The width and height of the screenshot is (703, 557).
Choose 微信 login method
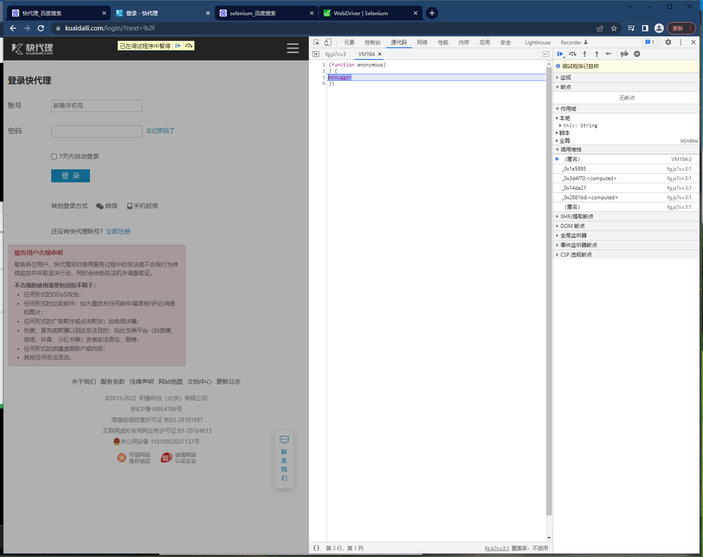pyautogui.click(x=107, y=206)
